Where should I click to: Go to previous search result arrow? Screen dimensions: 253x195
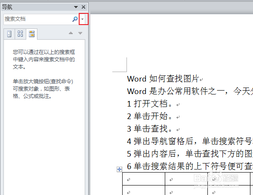71,33
